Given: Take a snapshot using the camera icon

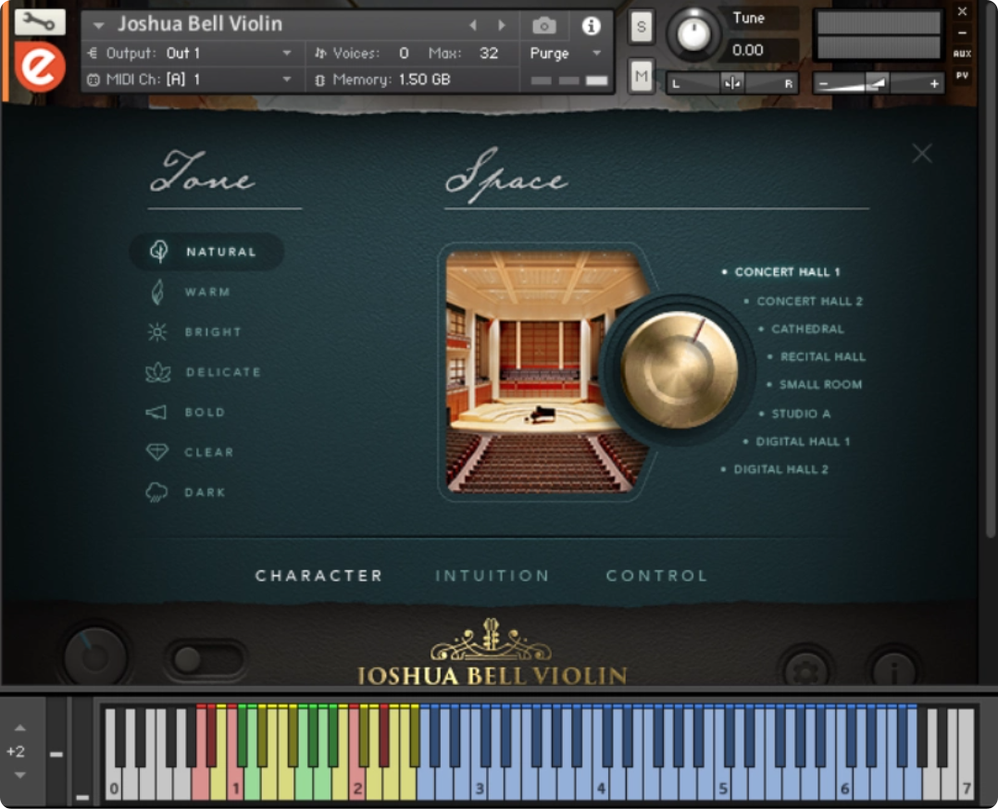Looking at the screenshot, I should point(543,26).
